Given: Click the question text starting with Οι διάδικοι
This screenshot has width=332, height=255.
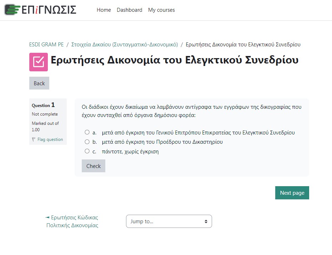Looking at the screenshot, I should [x=191, y=111].
